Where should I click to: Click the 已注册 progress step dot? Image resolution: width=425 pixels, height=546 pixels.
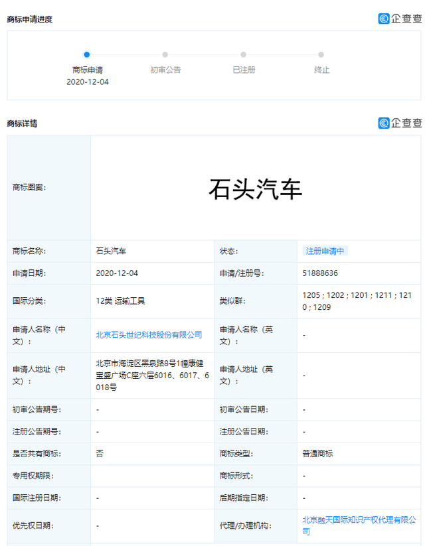pyautogui.click(x=243, y=54)
